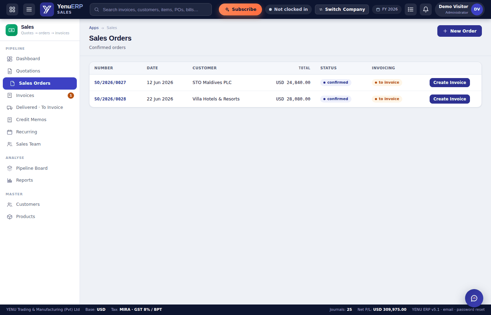Click Journals: 25 in the status bar
491x315 pixels.
(x=341, y=309)
